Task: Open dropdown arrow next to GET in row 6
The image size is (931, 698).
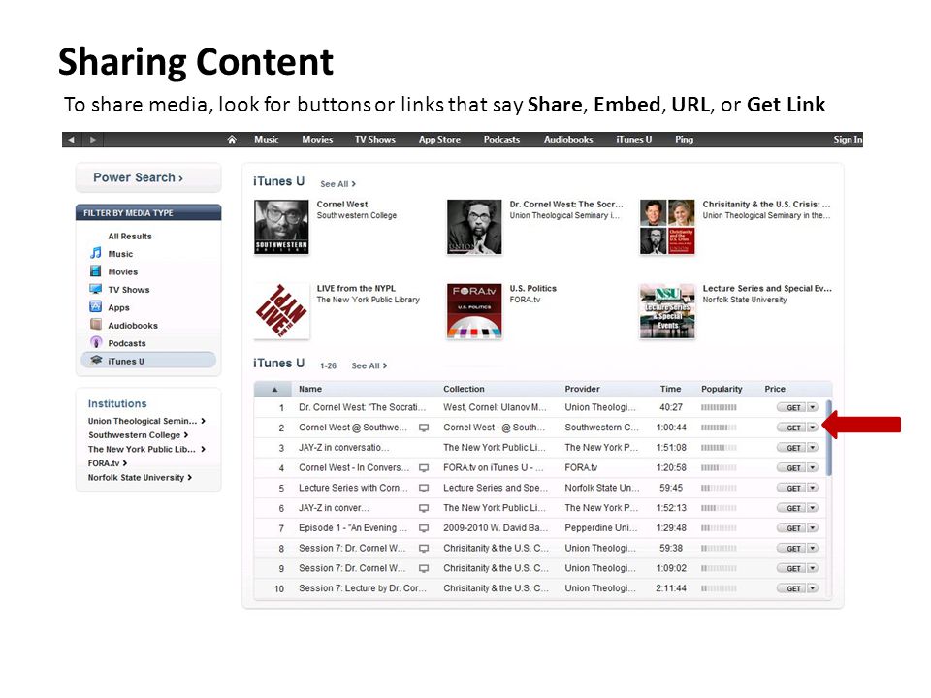Action: (813, 508)
